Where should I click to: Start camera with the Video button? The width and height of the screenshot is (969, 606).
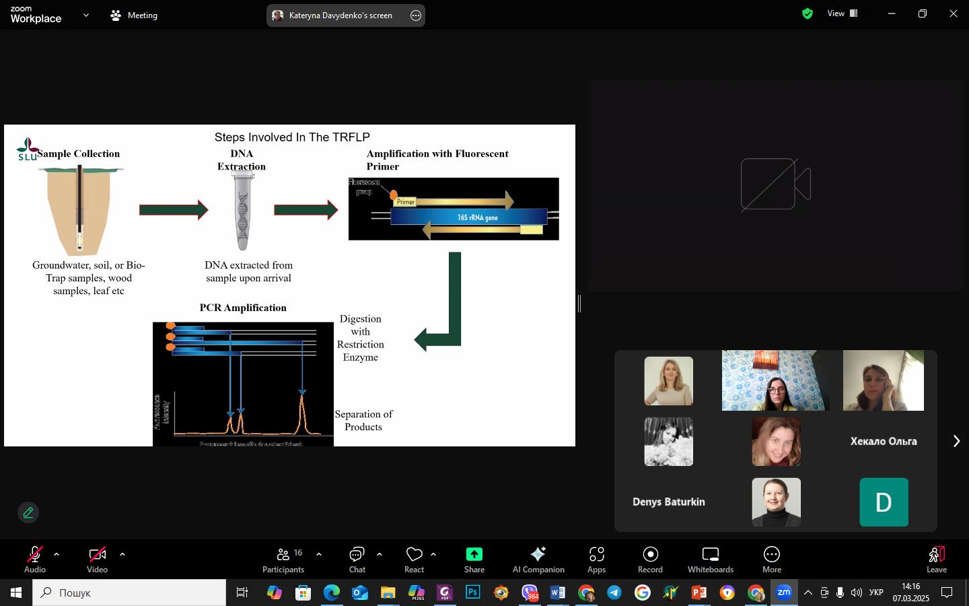[97, 560]
